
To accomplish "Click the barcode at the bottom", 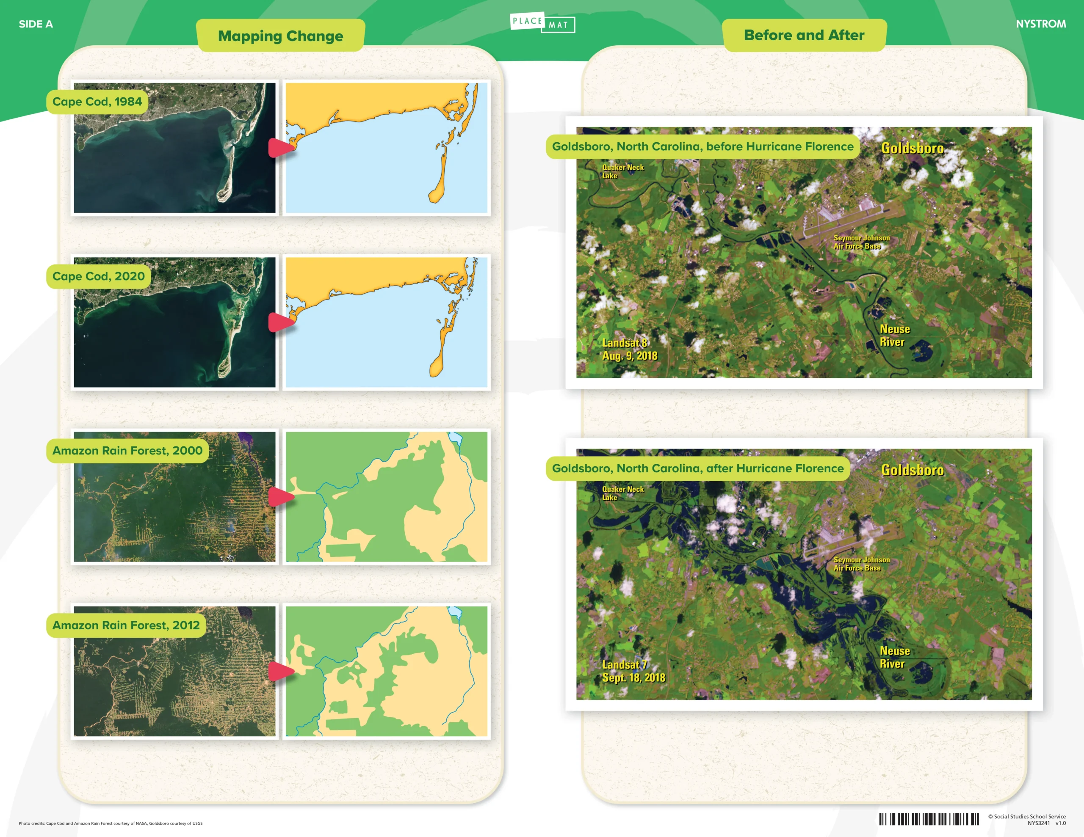I will click(929, 819).
